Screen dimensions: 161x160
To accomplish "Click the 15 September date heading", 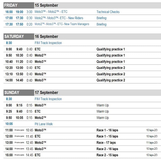I will pos(46,5).
